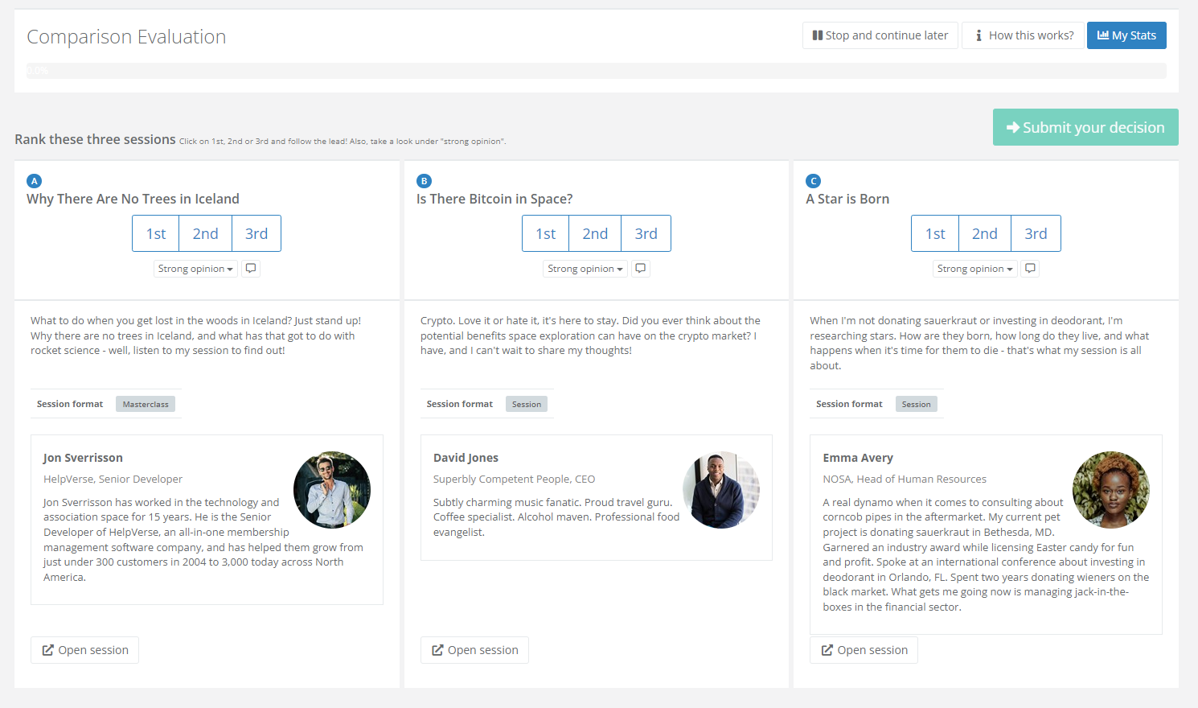Open session for Jon Sverrisson's talk

click(85, 650)
